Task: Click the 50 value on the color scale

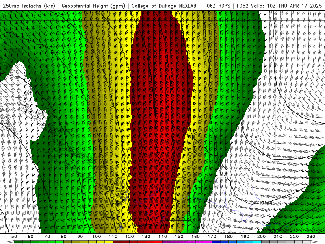Action: click(x=14, y=237)
